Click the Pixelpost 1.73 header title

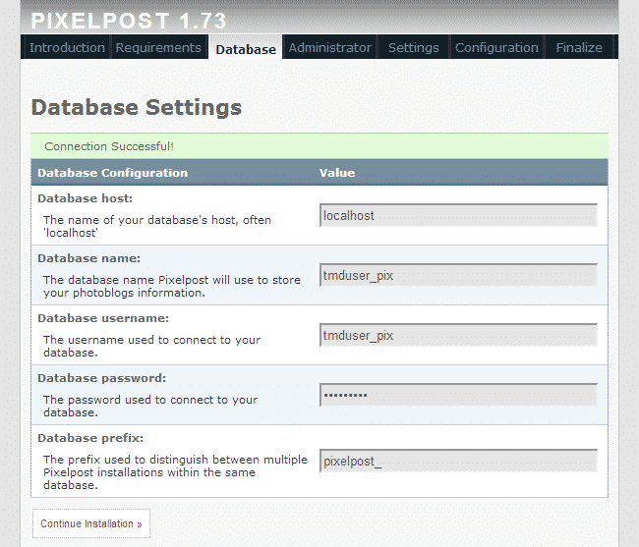129,20
